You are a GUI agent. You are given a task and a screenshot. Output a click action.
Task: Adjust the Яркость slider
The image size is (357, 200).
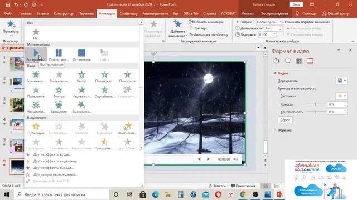pos(316,104)
